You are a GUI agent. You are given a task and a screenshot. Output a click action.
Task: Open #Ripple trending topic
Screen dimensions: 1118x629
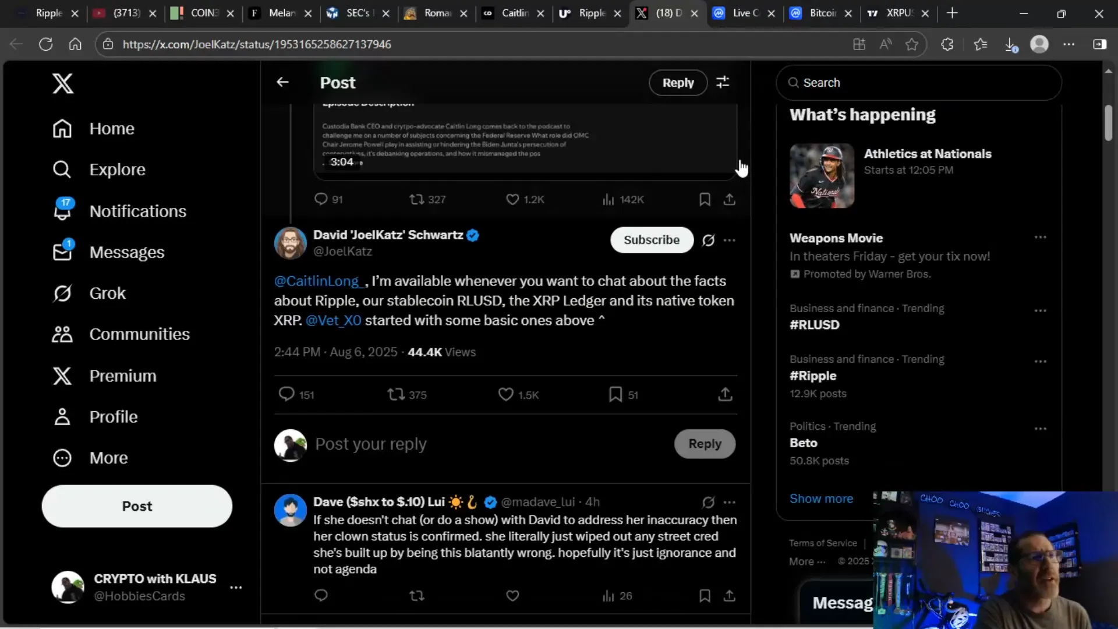tap(813, 376)
